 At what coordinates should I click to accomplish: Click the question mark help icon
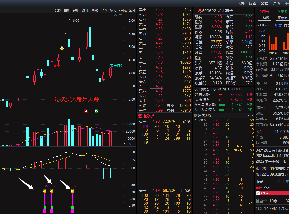(252, 116)
